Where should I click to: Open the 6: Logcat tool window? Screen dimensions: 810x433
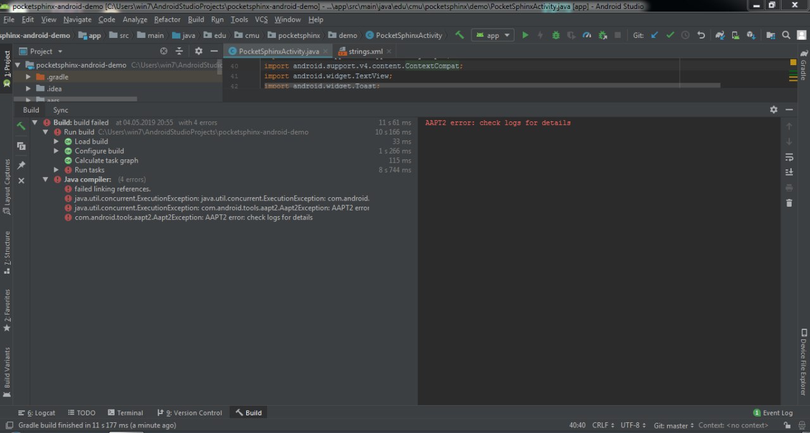point(37,413)
